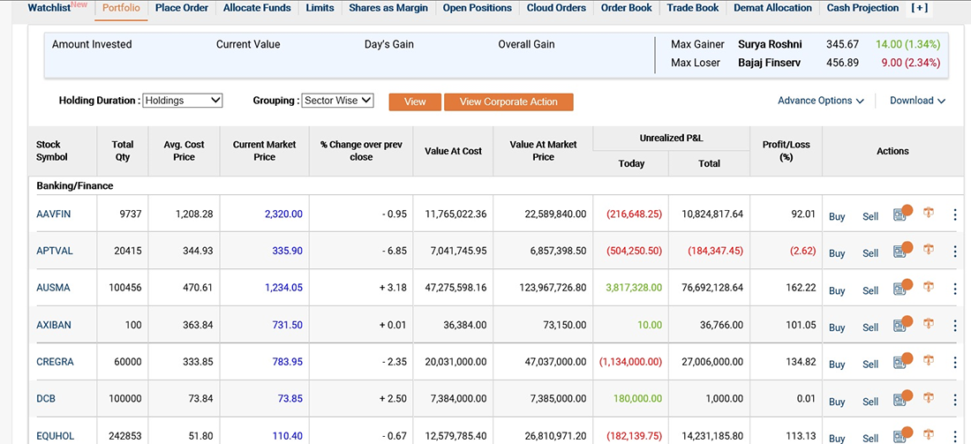The width and height of the screenshot is (971, 444).
Task: Click the orange View button
Action: coord(415,102)
